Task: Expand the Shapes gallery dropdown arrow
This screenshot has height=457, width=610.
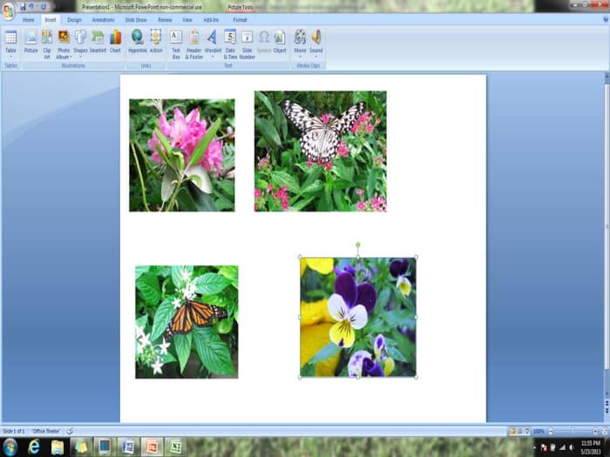Action: pos(80,57)
